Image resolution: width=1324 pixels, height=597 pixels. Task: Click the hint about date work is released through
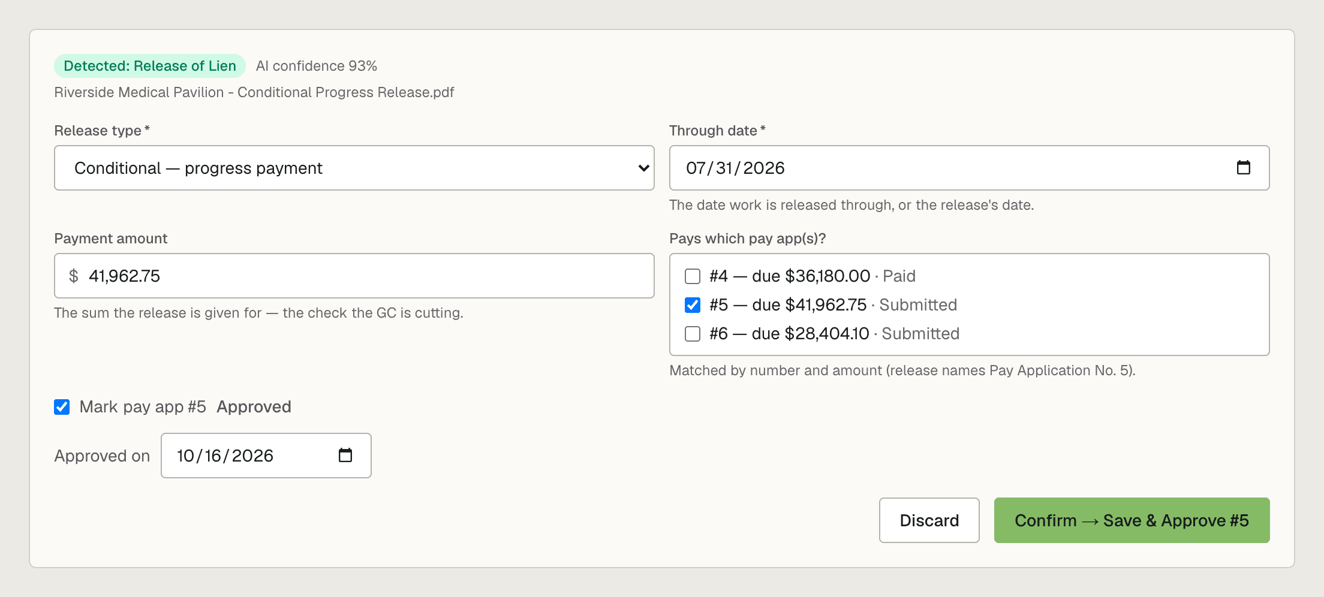(x=851, y=205)
